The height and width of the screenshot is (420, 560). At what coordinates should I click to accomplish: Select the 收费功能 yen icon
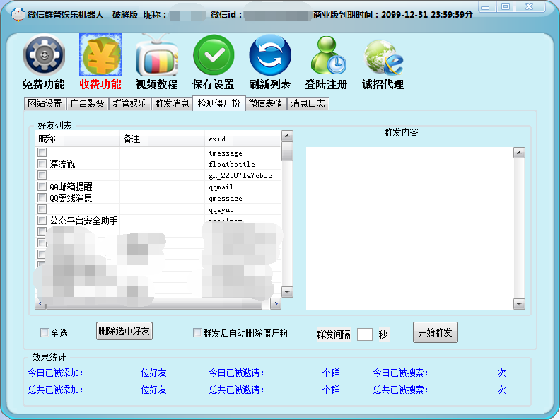pos(100,54)
